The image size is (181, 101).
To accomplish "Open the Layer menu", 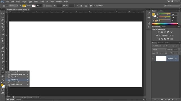I will [24, 2].
